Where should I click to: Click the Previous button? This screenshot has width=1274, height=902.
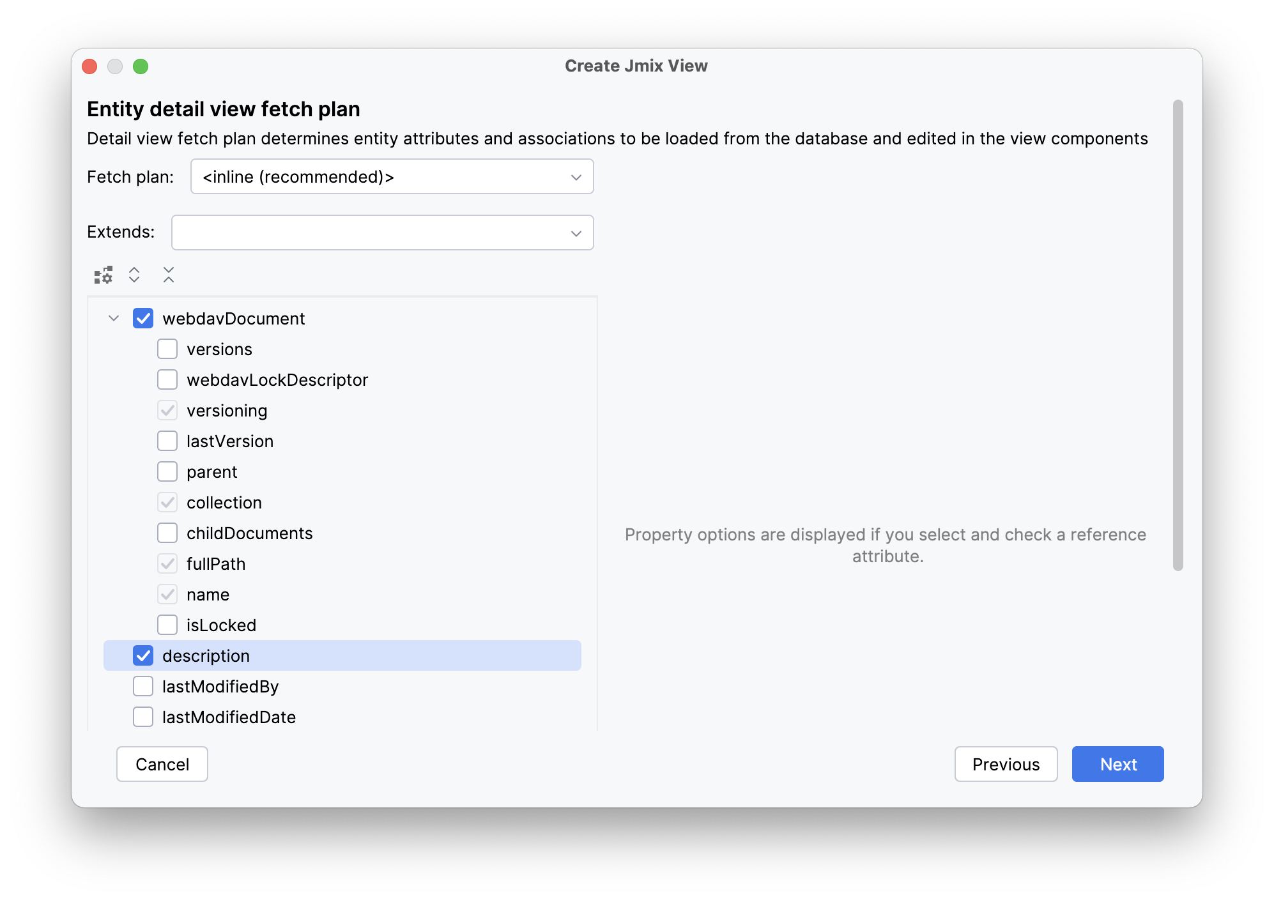coord(1006,764)
